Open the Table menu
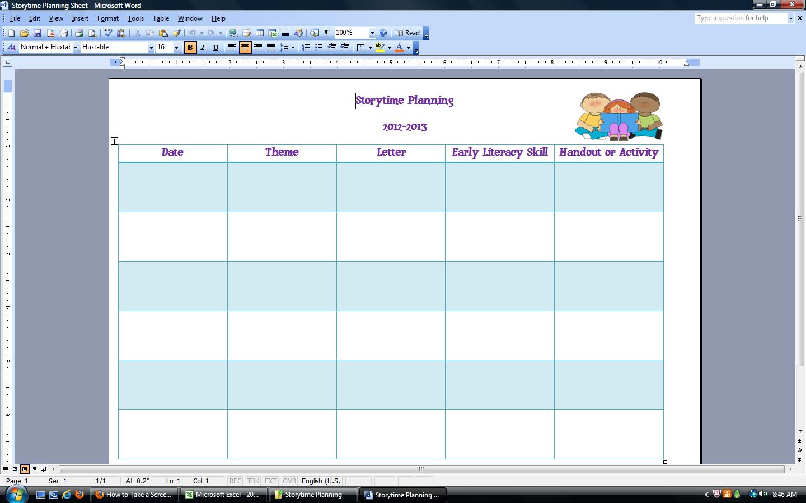Screen dimensions: 806x503 tap(161, 18)
